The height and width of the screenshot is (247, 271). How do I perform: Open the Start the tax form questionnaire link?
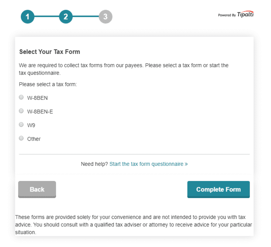click(146, 164)
